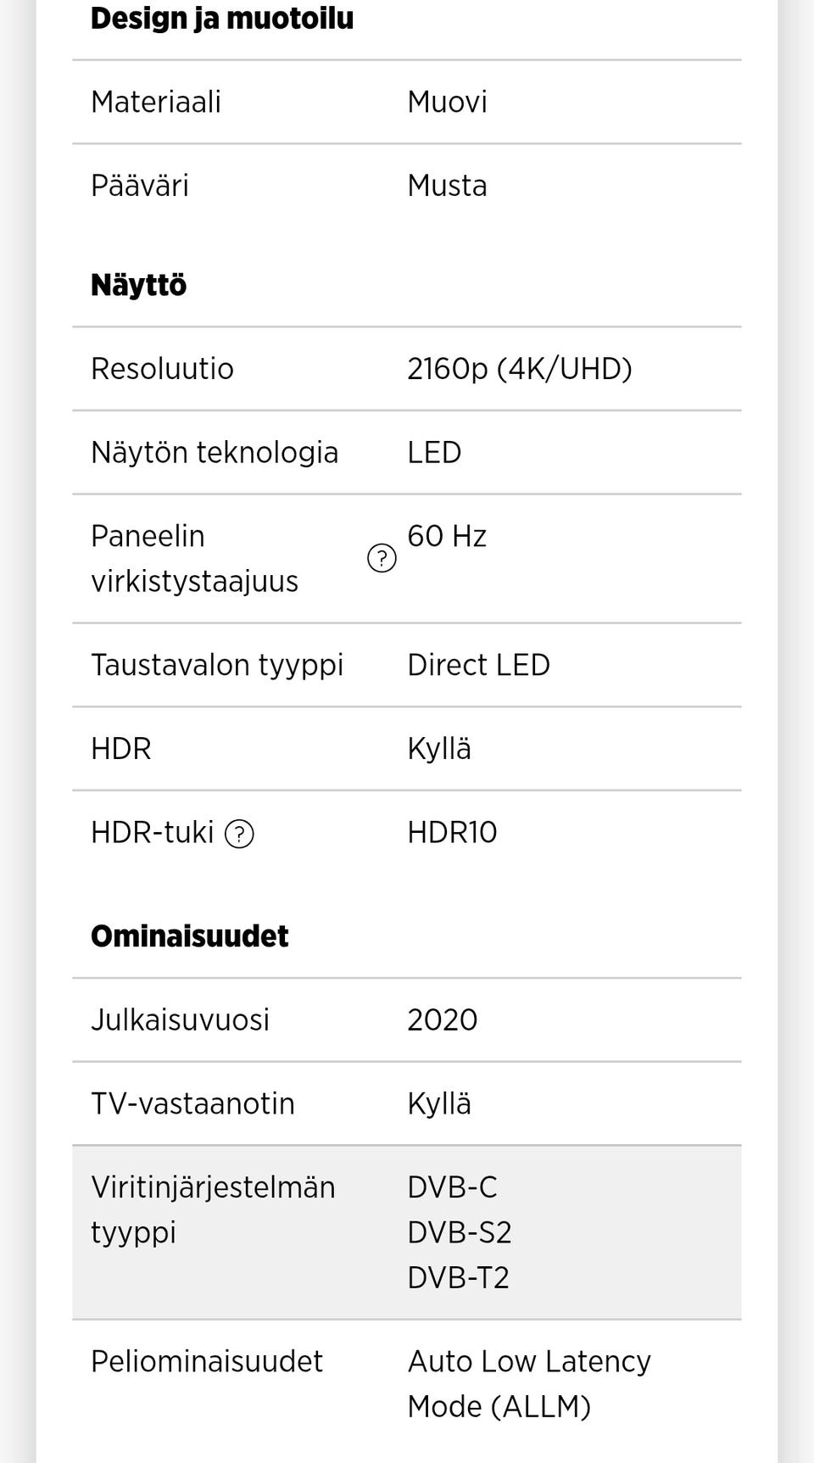Click the Ominaisuudet section heading
The width and height of the screenshot is (814, 1463).
[190, 936]
